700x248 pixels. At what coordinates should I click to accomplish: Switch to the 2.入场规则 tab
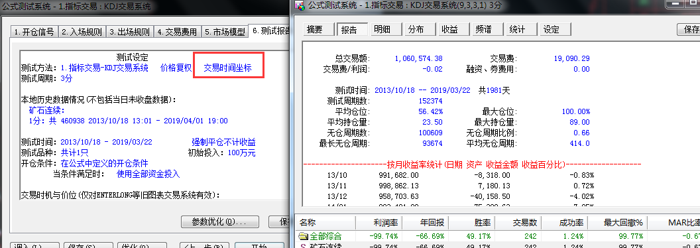coord(82,32)
